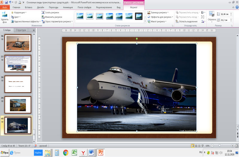239x157 pixels.
Task: Expand the picture styles gallery More arrow
Action: click(145, 22)
